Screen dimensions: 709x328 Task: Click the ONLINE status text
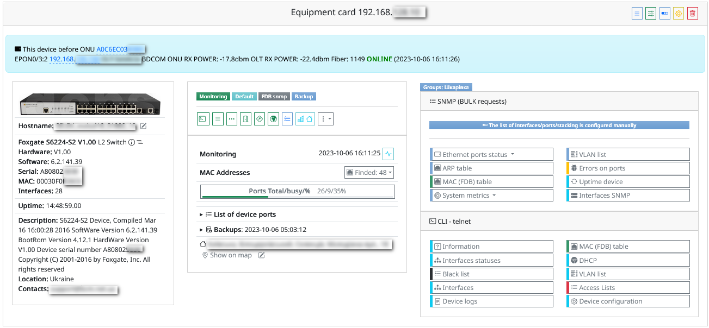coord(379,59)
